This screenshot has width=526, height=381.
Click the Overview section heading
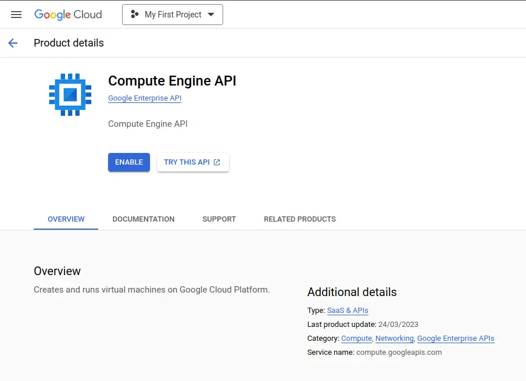pyautogui.click(x=58, y=271)
